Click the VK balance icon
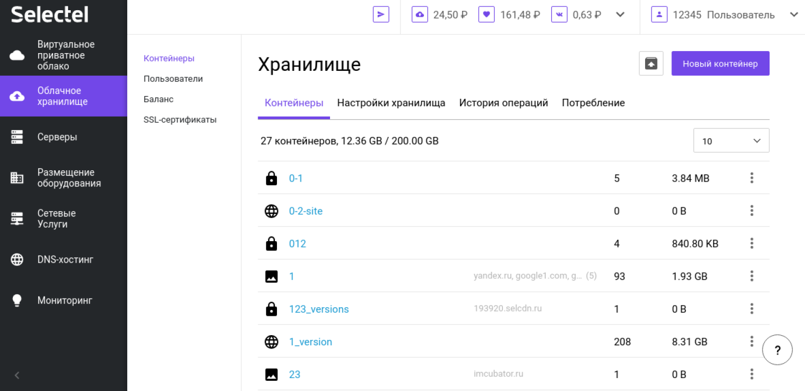The width and height of the screenshot is (805, 391). tap(559, 15)
